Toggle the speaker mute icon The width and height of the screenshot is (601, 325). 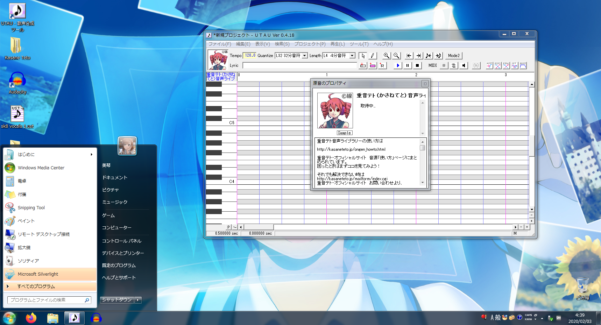(464, 65)
